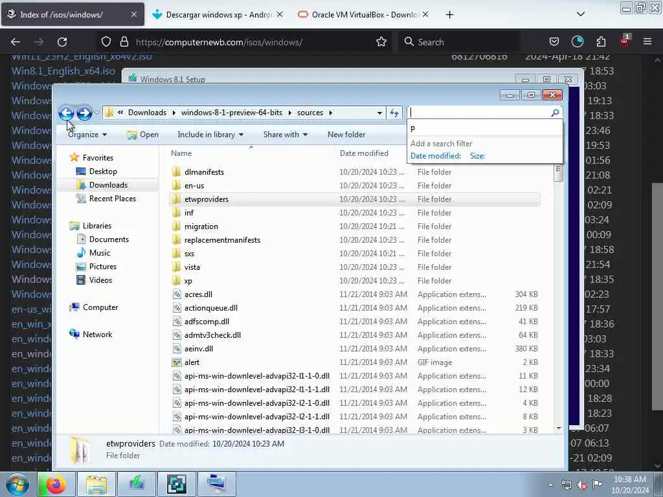Click the Firefox account circle icon
Viewport: 663px width, 497px height.
click(x=577, y=41)
